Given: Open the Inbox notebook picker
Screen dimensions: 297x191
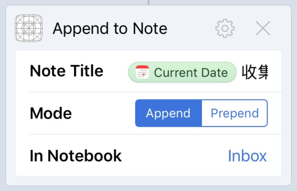Looking at the screenshot, I should coord(247,156).
